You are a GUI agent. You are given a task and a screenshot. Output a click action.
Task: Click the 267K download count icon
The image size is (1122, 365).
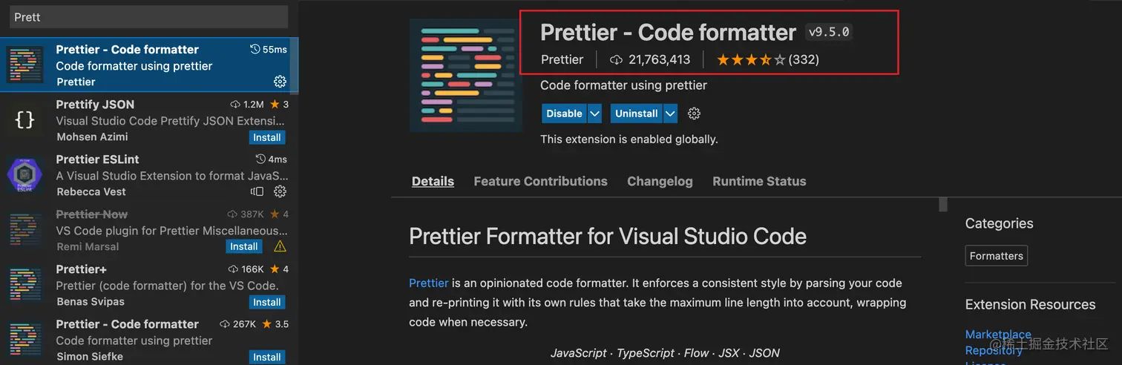coord(225,324)
